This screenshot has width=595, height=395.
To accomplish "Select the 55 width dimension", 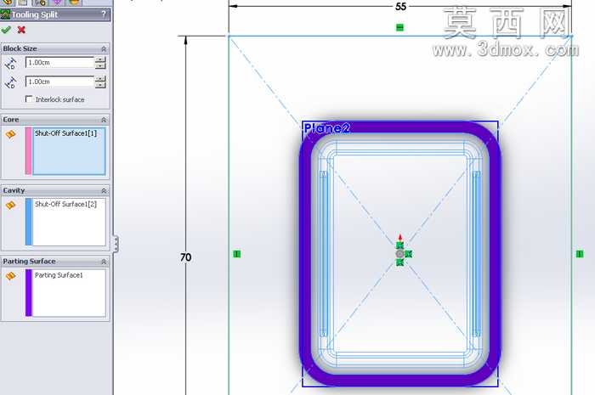I will [x=400, y=7].
